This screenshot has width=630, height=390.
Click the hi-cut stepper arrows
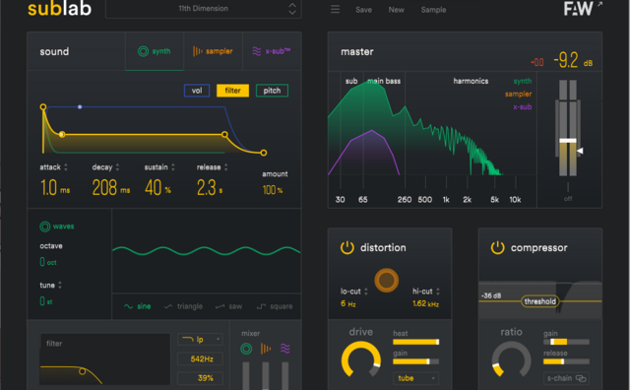point(438,292)
